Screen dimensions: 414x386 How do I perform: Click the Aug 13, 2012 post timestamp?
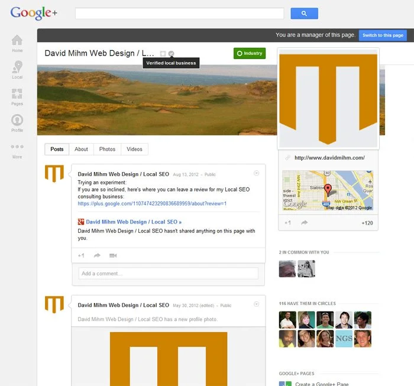186,174
